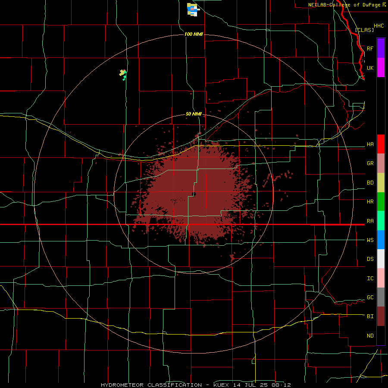
Task: Click the BD legend label
Action: pos(370,183)
